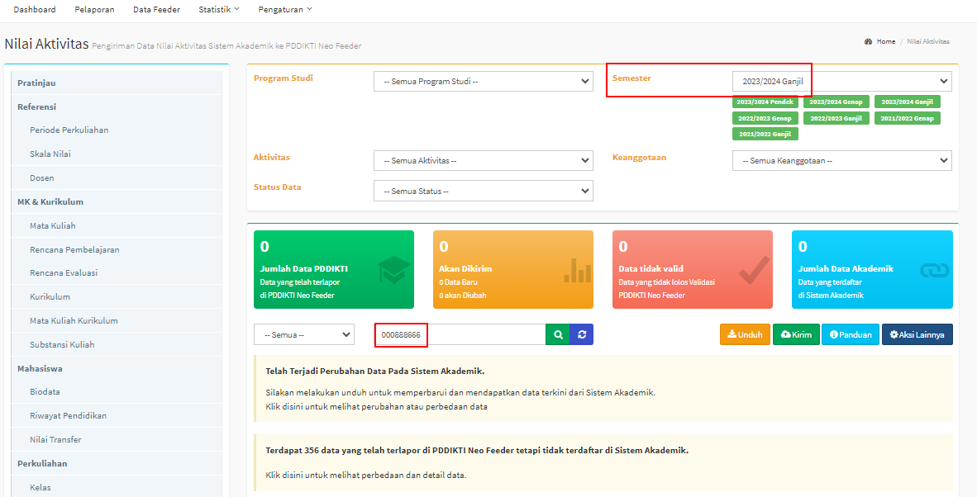The image size is (977, 497).
Task: Click the MK & Kurikulum sidebar heading
Action: pyautogui.click(x=117, y=201)
